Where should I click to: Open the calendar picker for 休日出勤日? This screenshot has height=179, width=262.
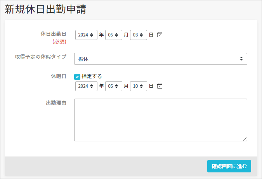pos(160,35)
